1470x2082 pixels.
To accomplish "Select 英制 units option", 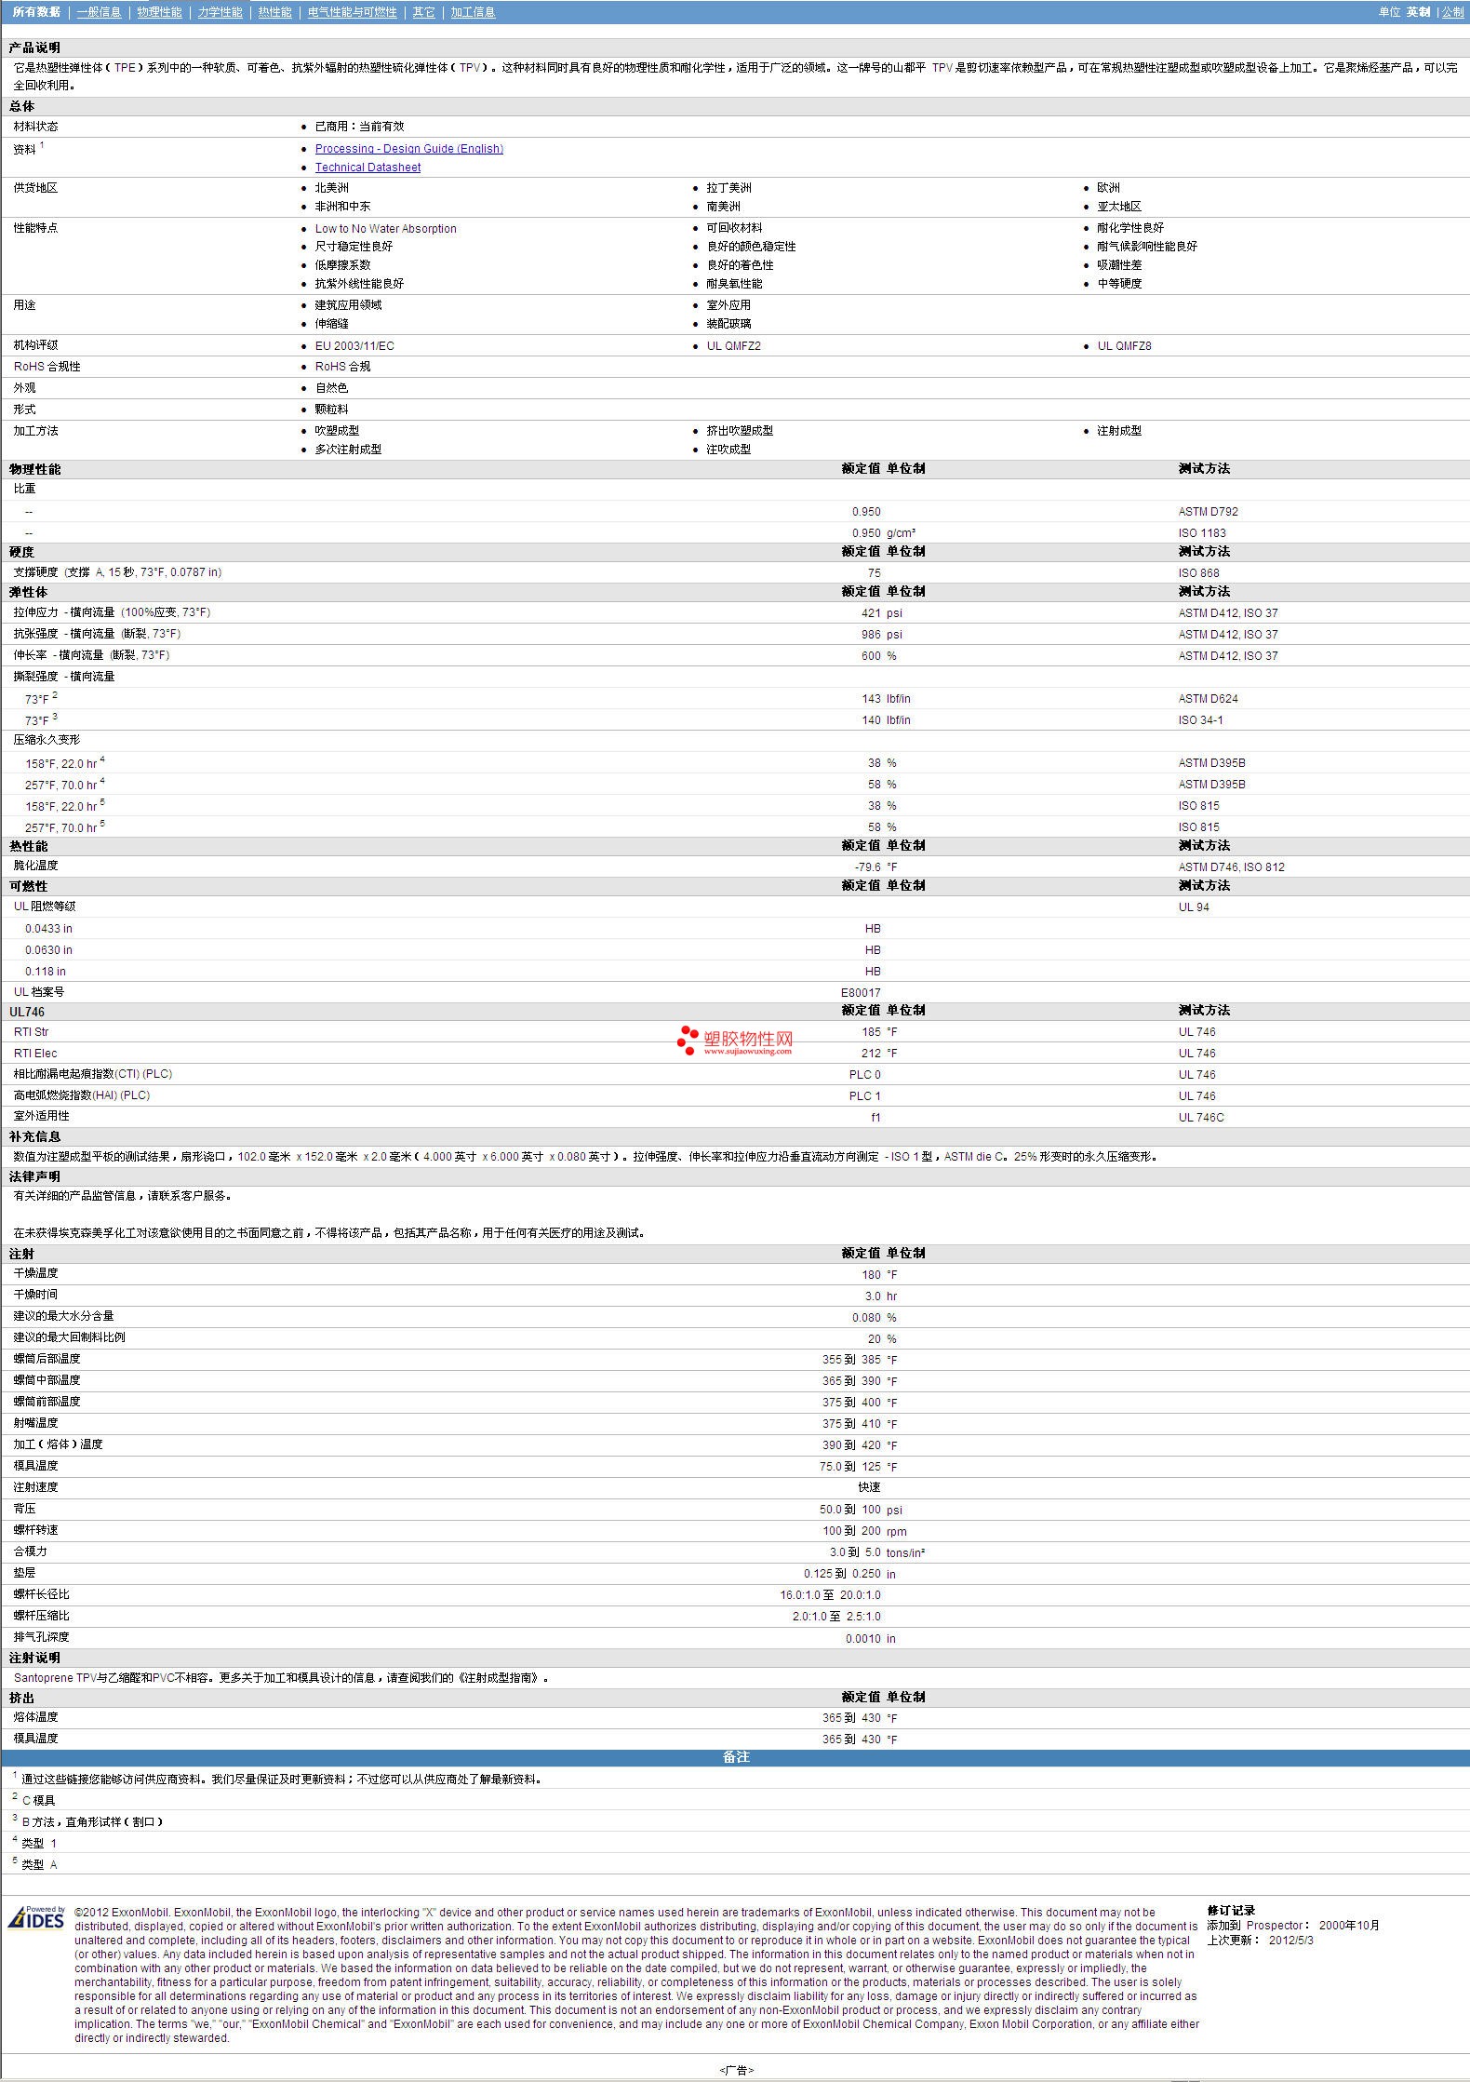I will 1418,12.
